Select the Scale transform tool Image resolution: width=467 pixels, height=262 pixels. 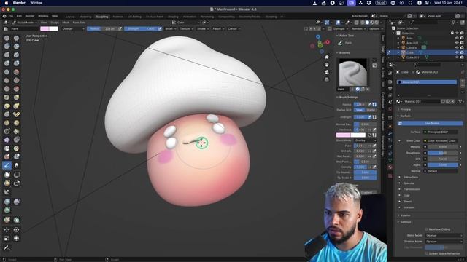pos(7,238)
